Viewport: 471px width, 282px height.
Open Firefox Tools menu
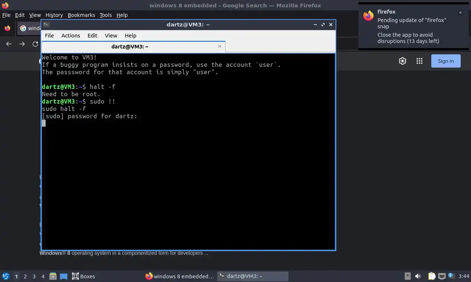point(106,15)
